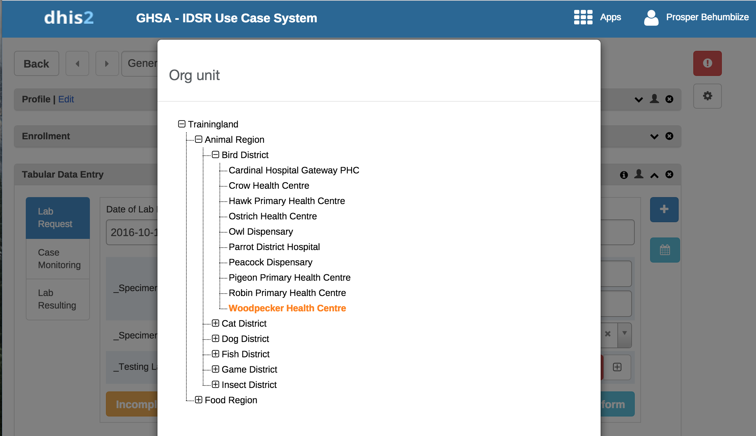Select Parrot District Hospital org unit
Screen dimensions: 756x436
tap(274, 247)
